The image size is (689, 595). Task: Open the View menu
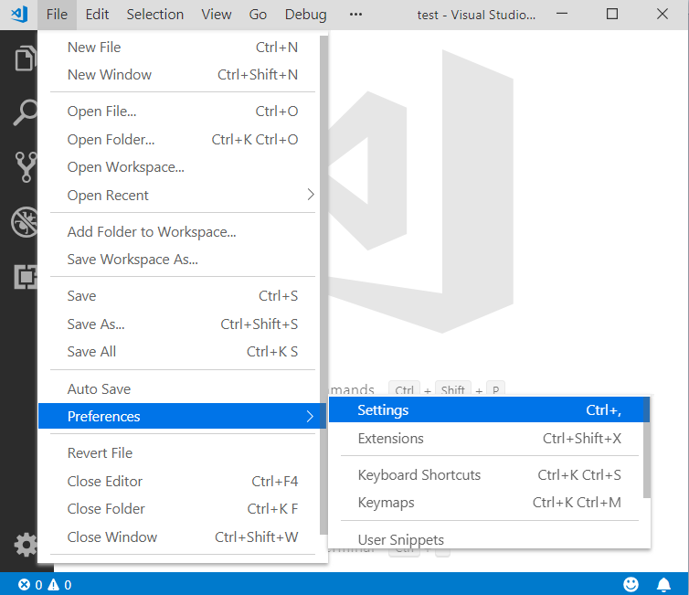pos(217,15)
